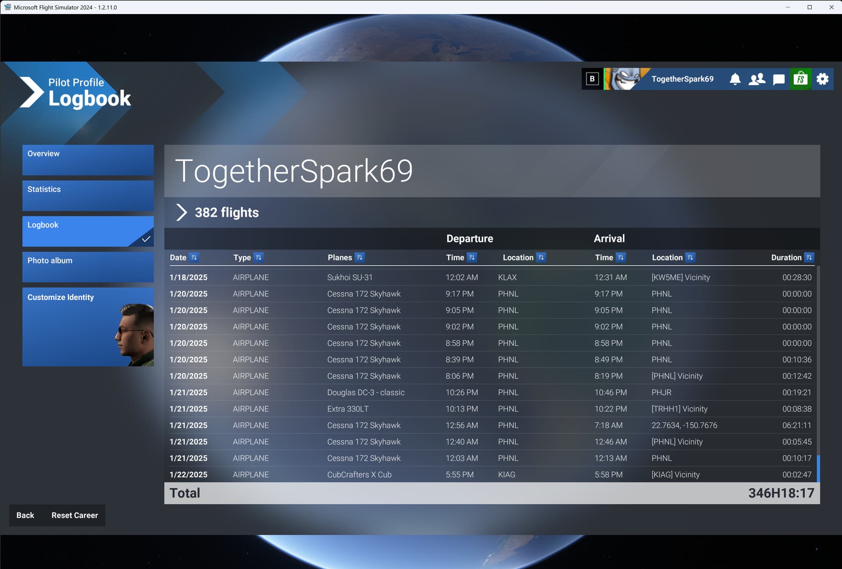This screenshot has width=842, height=569.
Task: Open the green marketplace bag icon
Action: pos(800,79)
